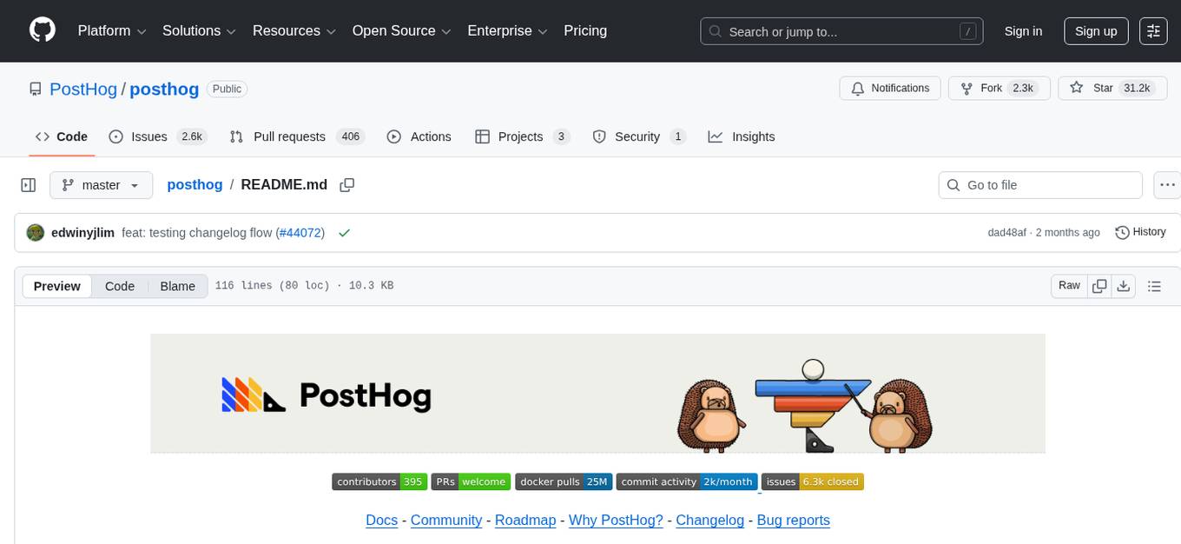This screenshot has width=1181, height=544.
Task: Copy the raw file contents
Action: point(1099,285)
